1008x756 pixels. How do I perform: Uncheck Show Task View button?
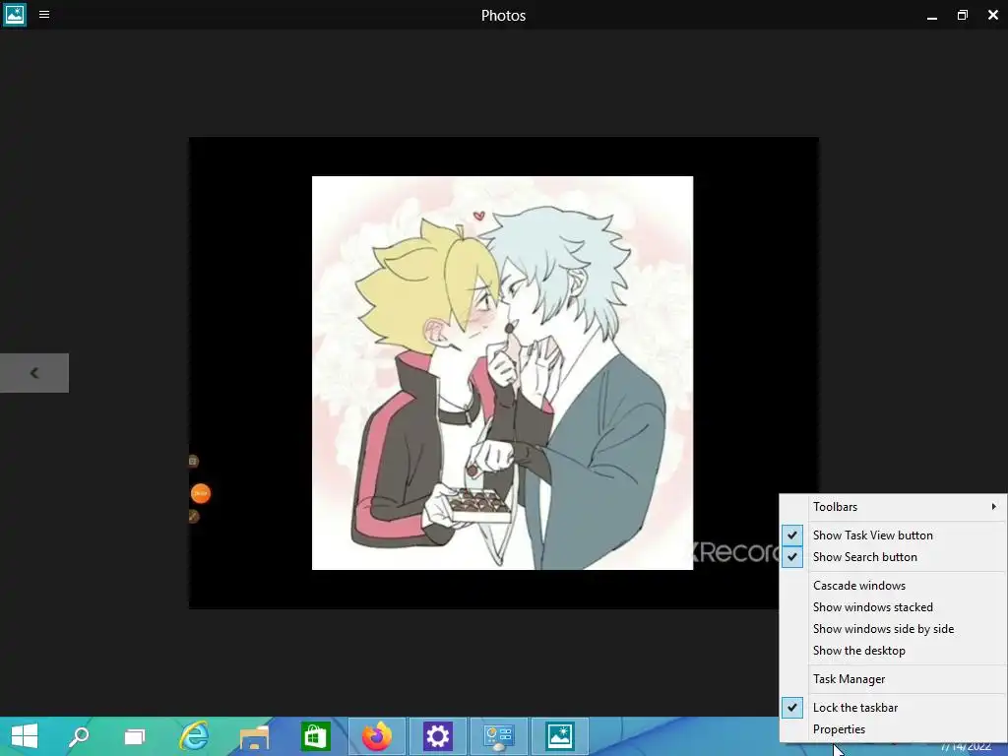pyautogui.click(x=893, y=535)
